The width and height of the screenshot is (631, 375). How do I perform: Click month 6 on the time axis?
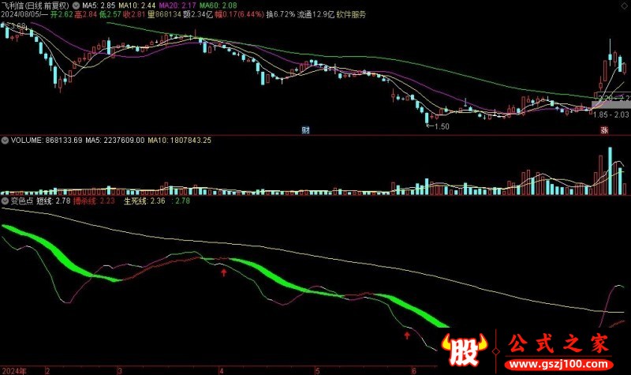coord(413,371)
